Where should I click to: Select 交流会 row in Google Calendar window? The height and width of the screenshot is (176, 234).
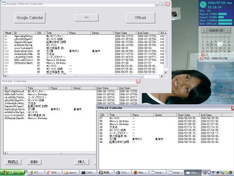(71, 103)
